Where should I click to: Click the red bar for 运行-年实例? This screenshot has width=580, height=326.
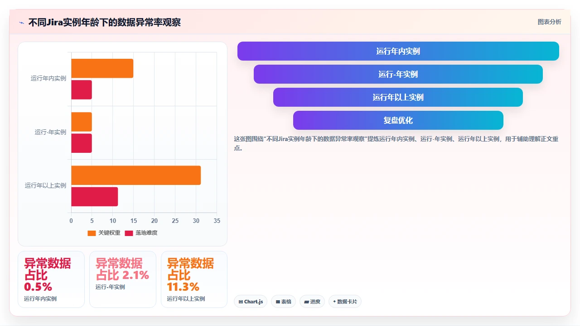pos(82,143)
